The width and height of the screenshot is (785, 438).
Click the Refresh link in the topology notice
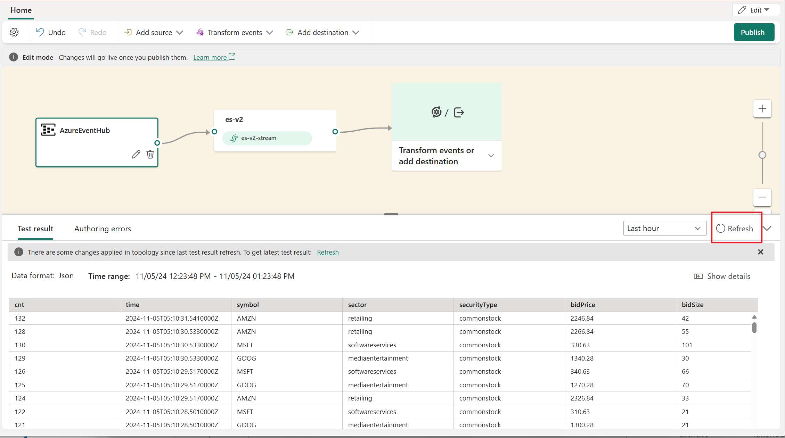(x=328, y=251)
